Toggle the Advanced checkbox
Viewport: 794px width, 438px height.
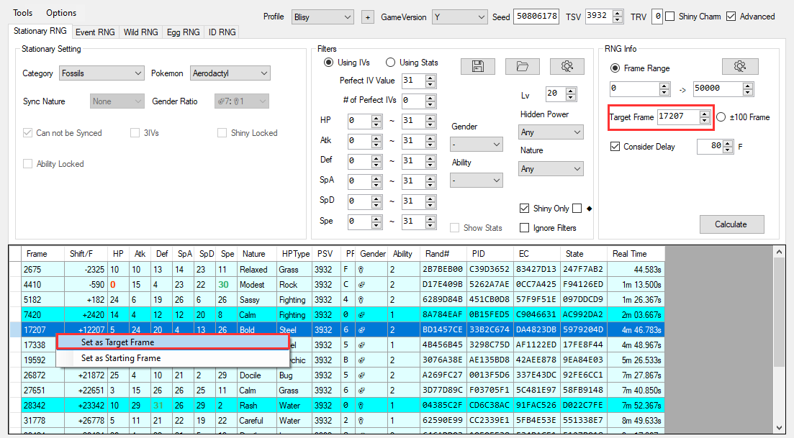pyautogui.click(x=731, y=17)
